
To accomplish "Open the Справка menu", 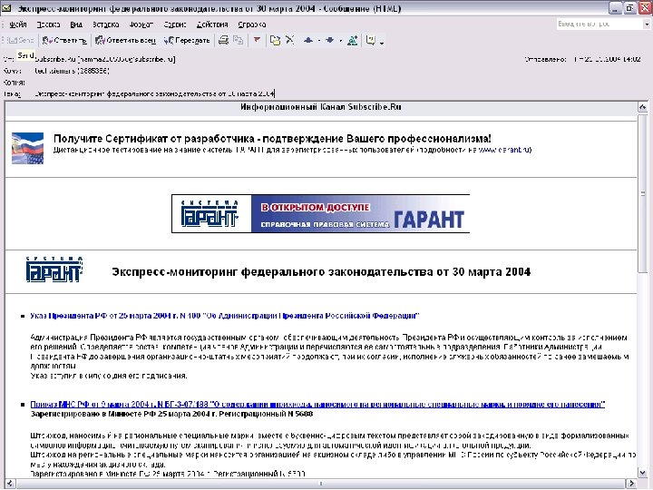I will (252, 24).
